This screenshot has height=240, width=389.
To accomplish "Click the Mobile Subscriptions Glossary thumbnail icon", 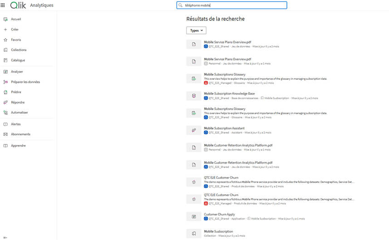I will click(x=194, y=79).
